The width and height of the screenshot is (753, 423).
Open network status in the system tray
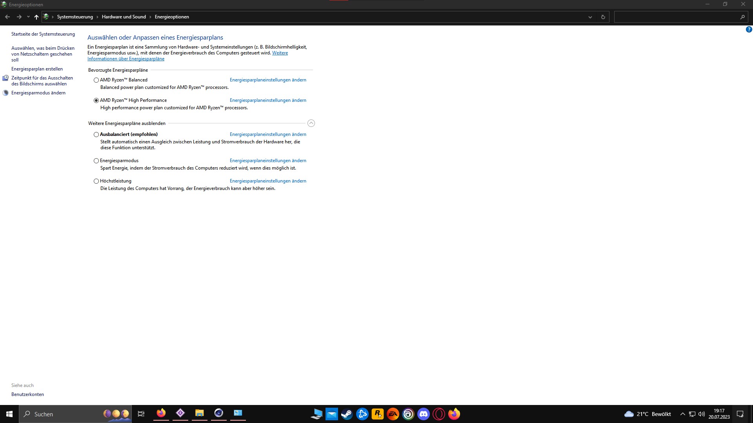pos(692,414)
